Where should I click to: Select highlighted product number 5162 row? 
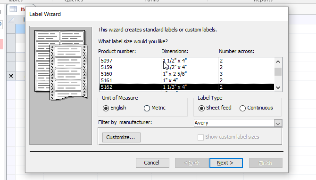187,87
